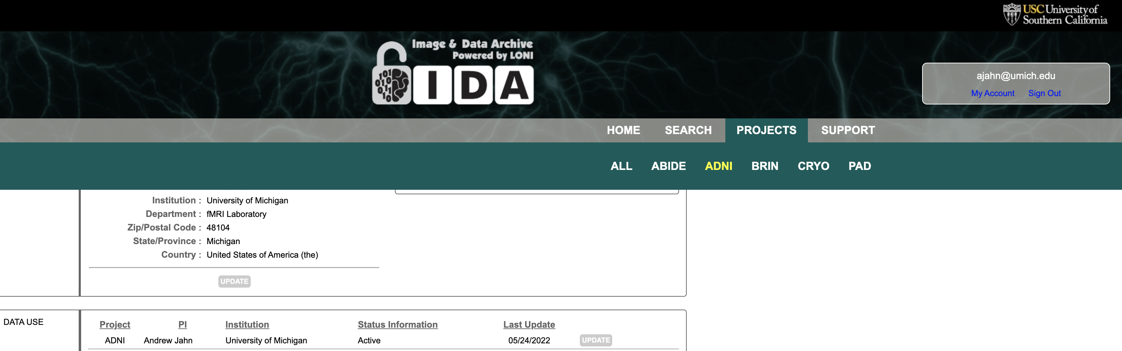Image resolution: width=1122 pixels, height=351 pixels.
Task: Sort table by Last Update column
Action: click(529, 325)
